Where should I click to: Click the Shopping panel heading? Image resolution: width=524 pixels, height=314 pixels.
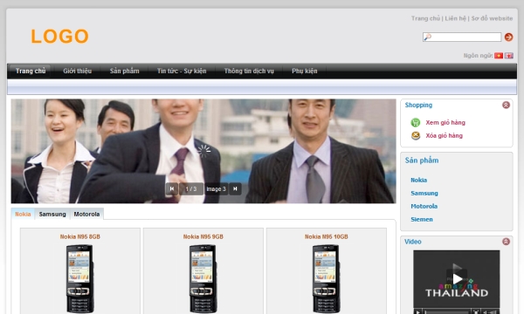(418, 106)
